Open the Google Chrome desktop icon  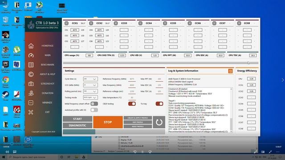coord(6,80)
